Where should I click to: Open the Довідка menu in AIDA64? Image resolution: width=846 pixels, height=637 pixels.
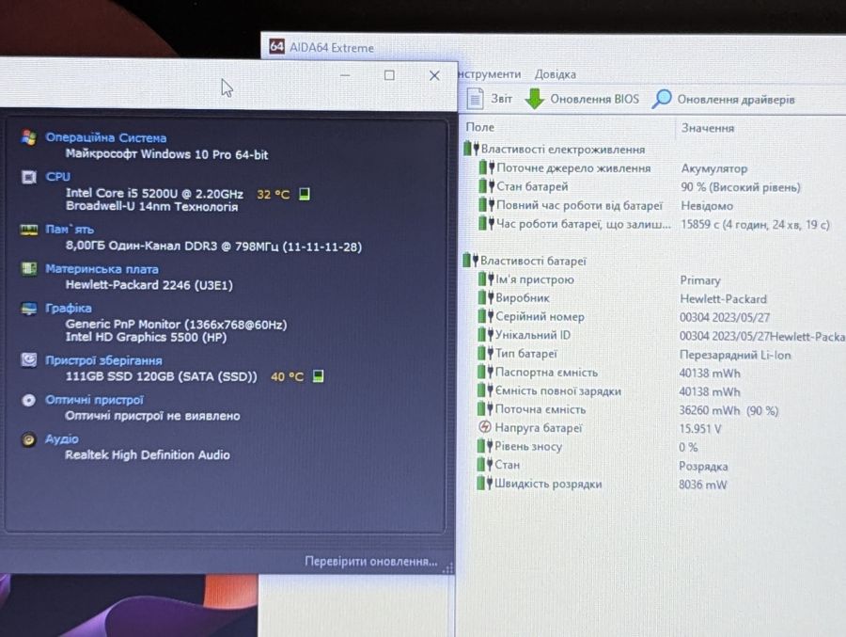click(556, 74)
